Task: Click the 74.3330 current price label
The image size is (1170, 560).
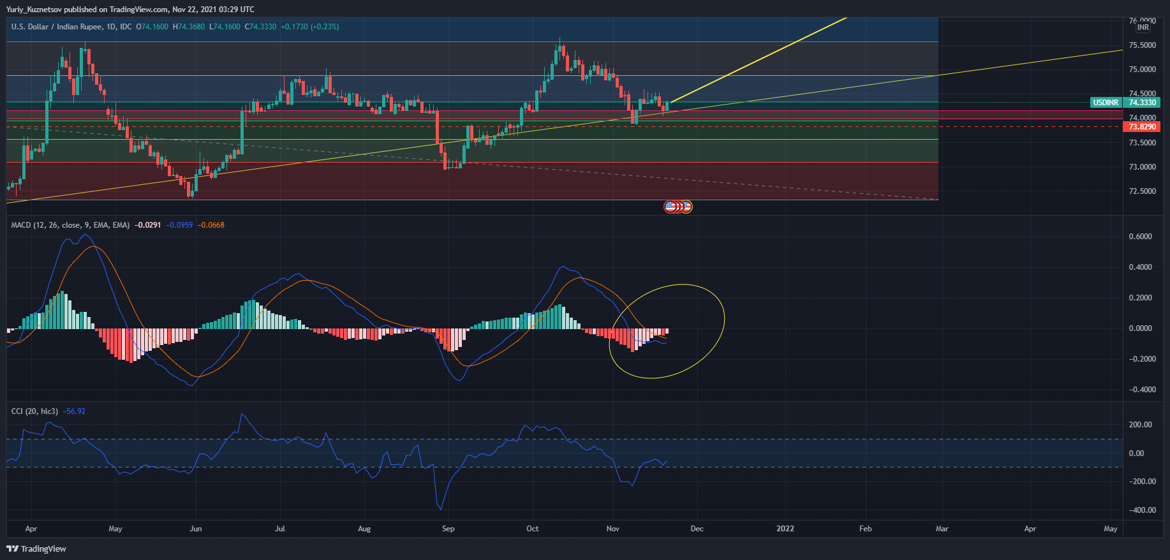Action: point(1142,103)
